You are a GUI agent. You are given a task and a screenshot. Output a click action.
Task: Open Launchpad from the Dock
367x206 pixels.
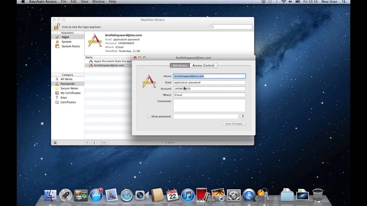(x=66, y=195)
